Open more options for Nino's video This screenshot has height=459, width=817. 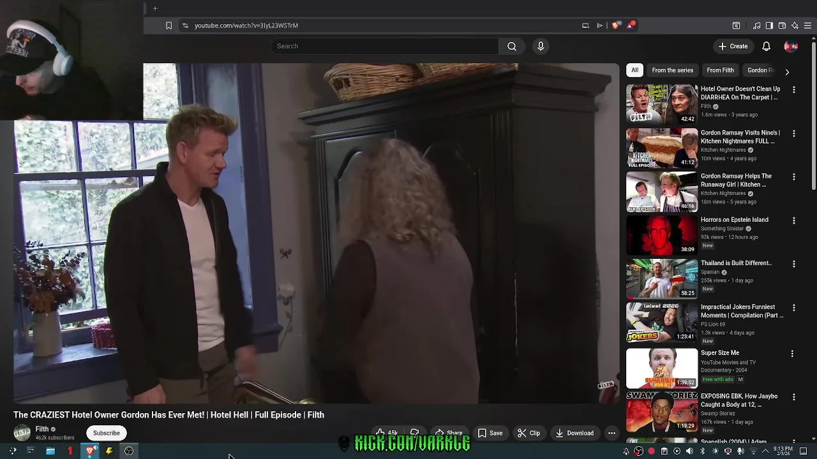coord(794,134)
